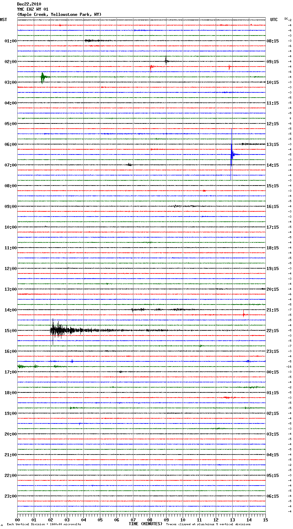This screenshot has height=529, width=293.
Task: Click the 1600.00 microvolts vertical division note
Action: pos(44,525)
